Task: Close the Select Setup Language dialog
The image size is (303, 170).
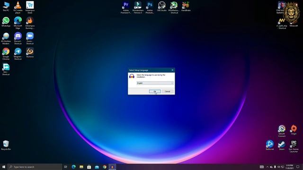Action: pyautogui.click(x=172, y=70)
